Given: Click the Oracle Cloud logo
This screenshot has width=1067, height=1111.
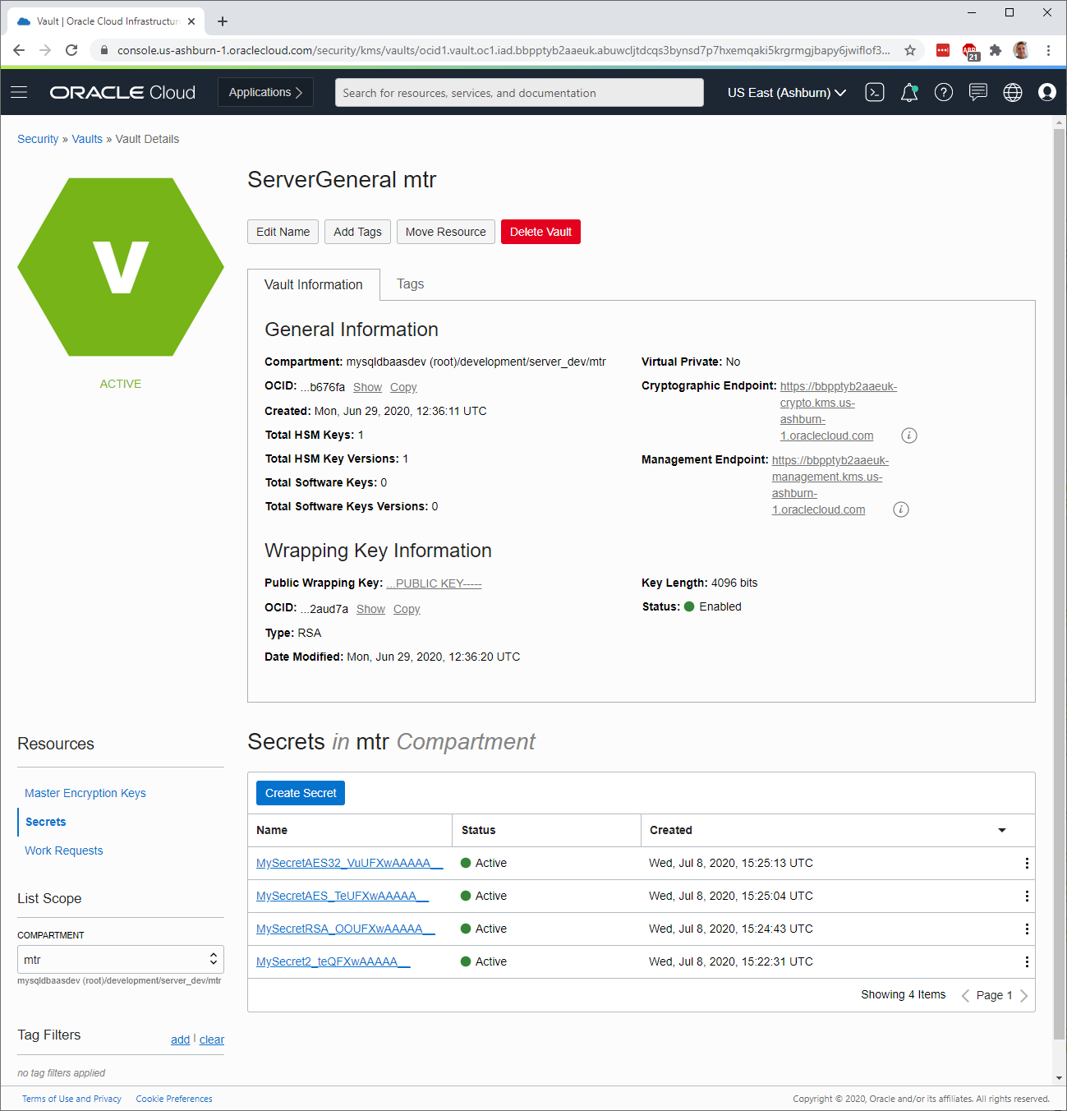Looking at the screenshot, I should coord(122,92).
